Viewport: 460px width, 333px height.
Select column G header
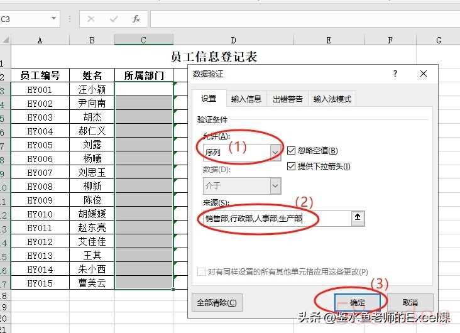pyautogui.click(x=438, y=40)
